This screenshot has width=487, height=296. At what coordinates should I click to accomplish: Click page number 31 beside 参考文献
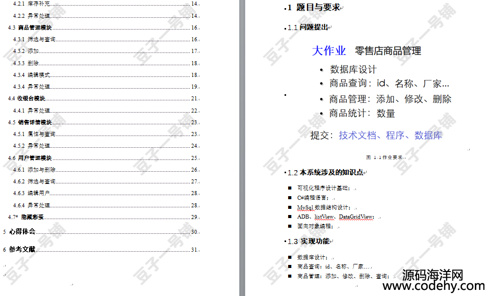click(194, 250)
